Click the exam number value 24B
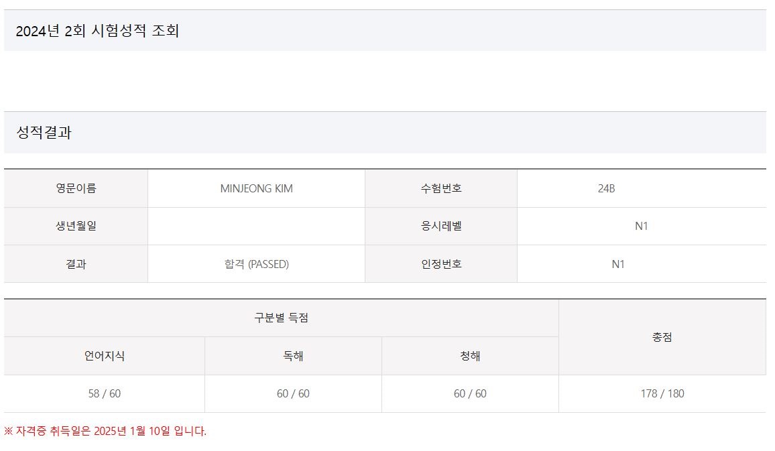The width and height of the screenshot is (775, 451). (606, 188)
